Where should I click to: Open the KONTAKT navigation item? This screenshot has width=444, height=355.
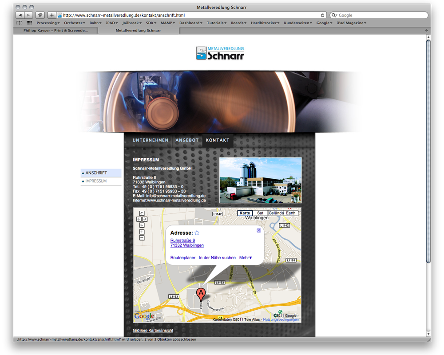click(218, 140)
